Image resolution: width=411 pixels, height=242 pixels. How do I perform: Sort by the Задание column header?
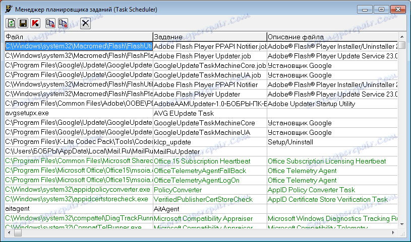tap(210, 37)
